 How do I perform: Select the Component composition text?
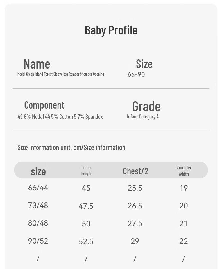(x=60, y=117)
